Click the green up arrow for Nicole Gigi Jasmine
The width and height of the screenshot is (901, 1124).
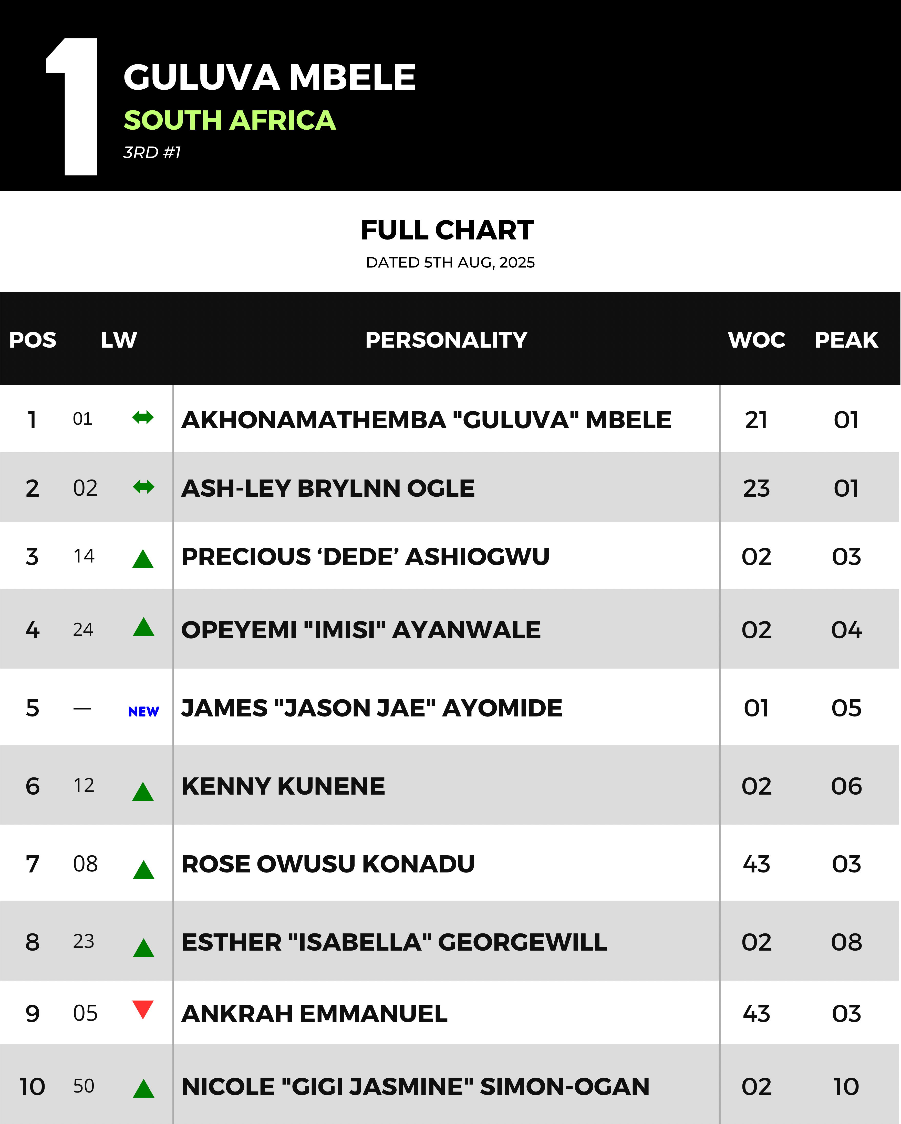143,1089
